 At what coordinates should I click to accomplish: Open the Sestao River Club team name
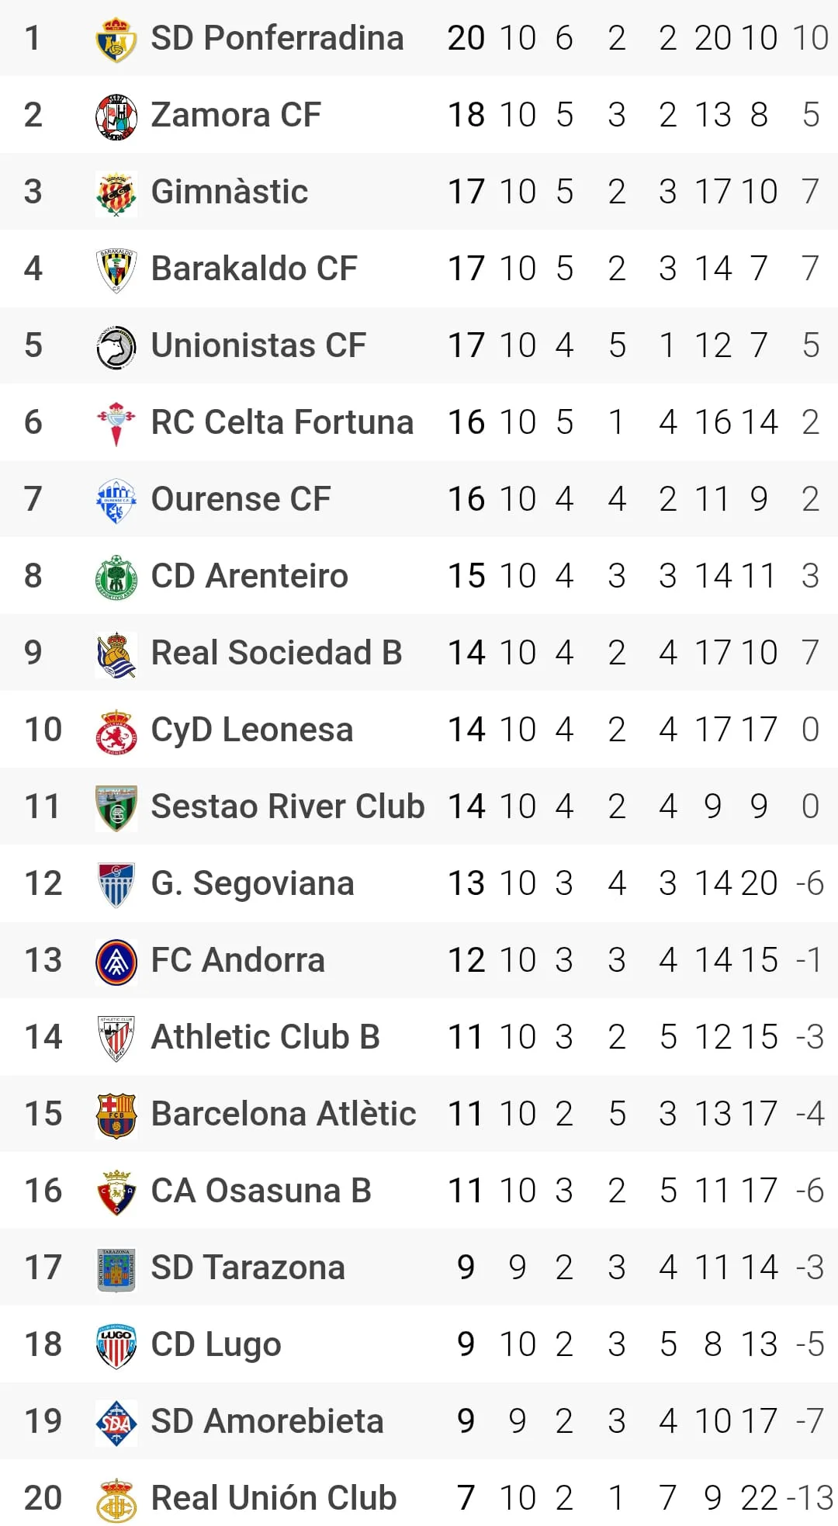coord(288,806)
